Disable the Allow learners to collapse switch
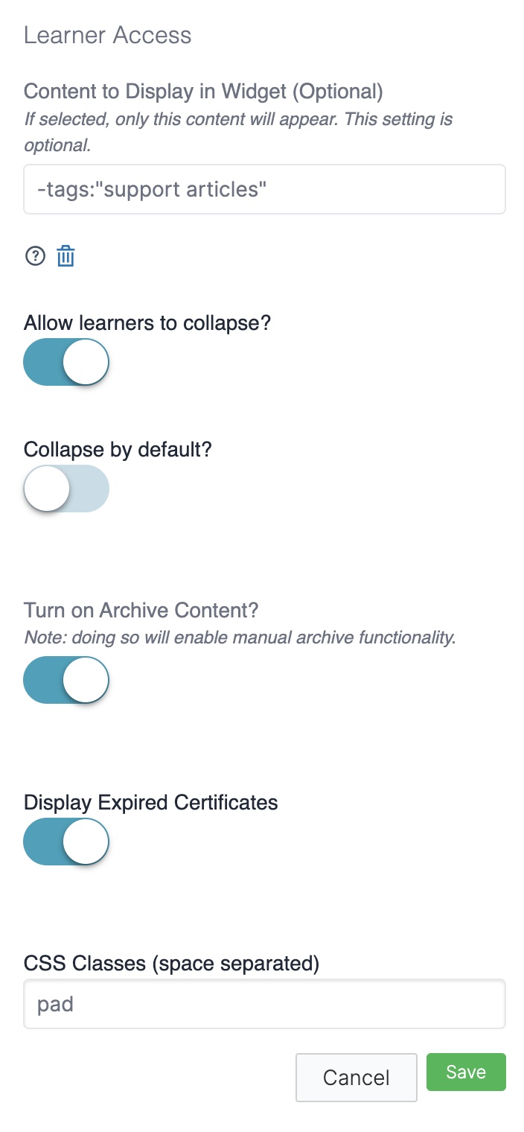Image resolution: width=524 pixels, height=1132 pixels. click(66, 363)
